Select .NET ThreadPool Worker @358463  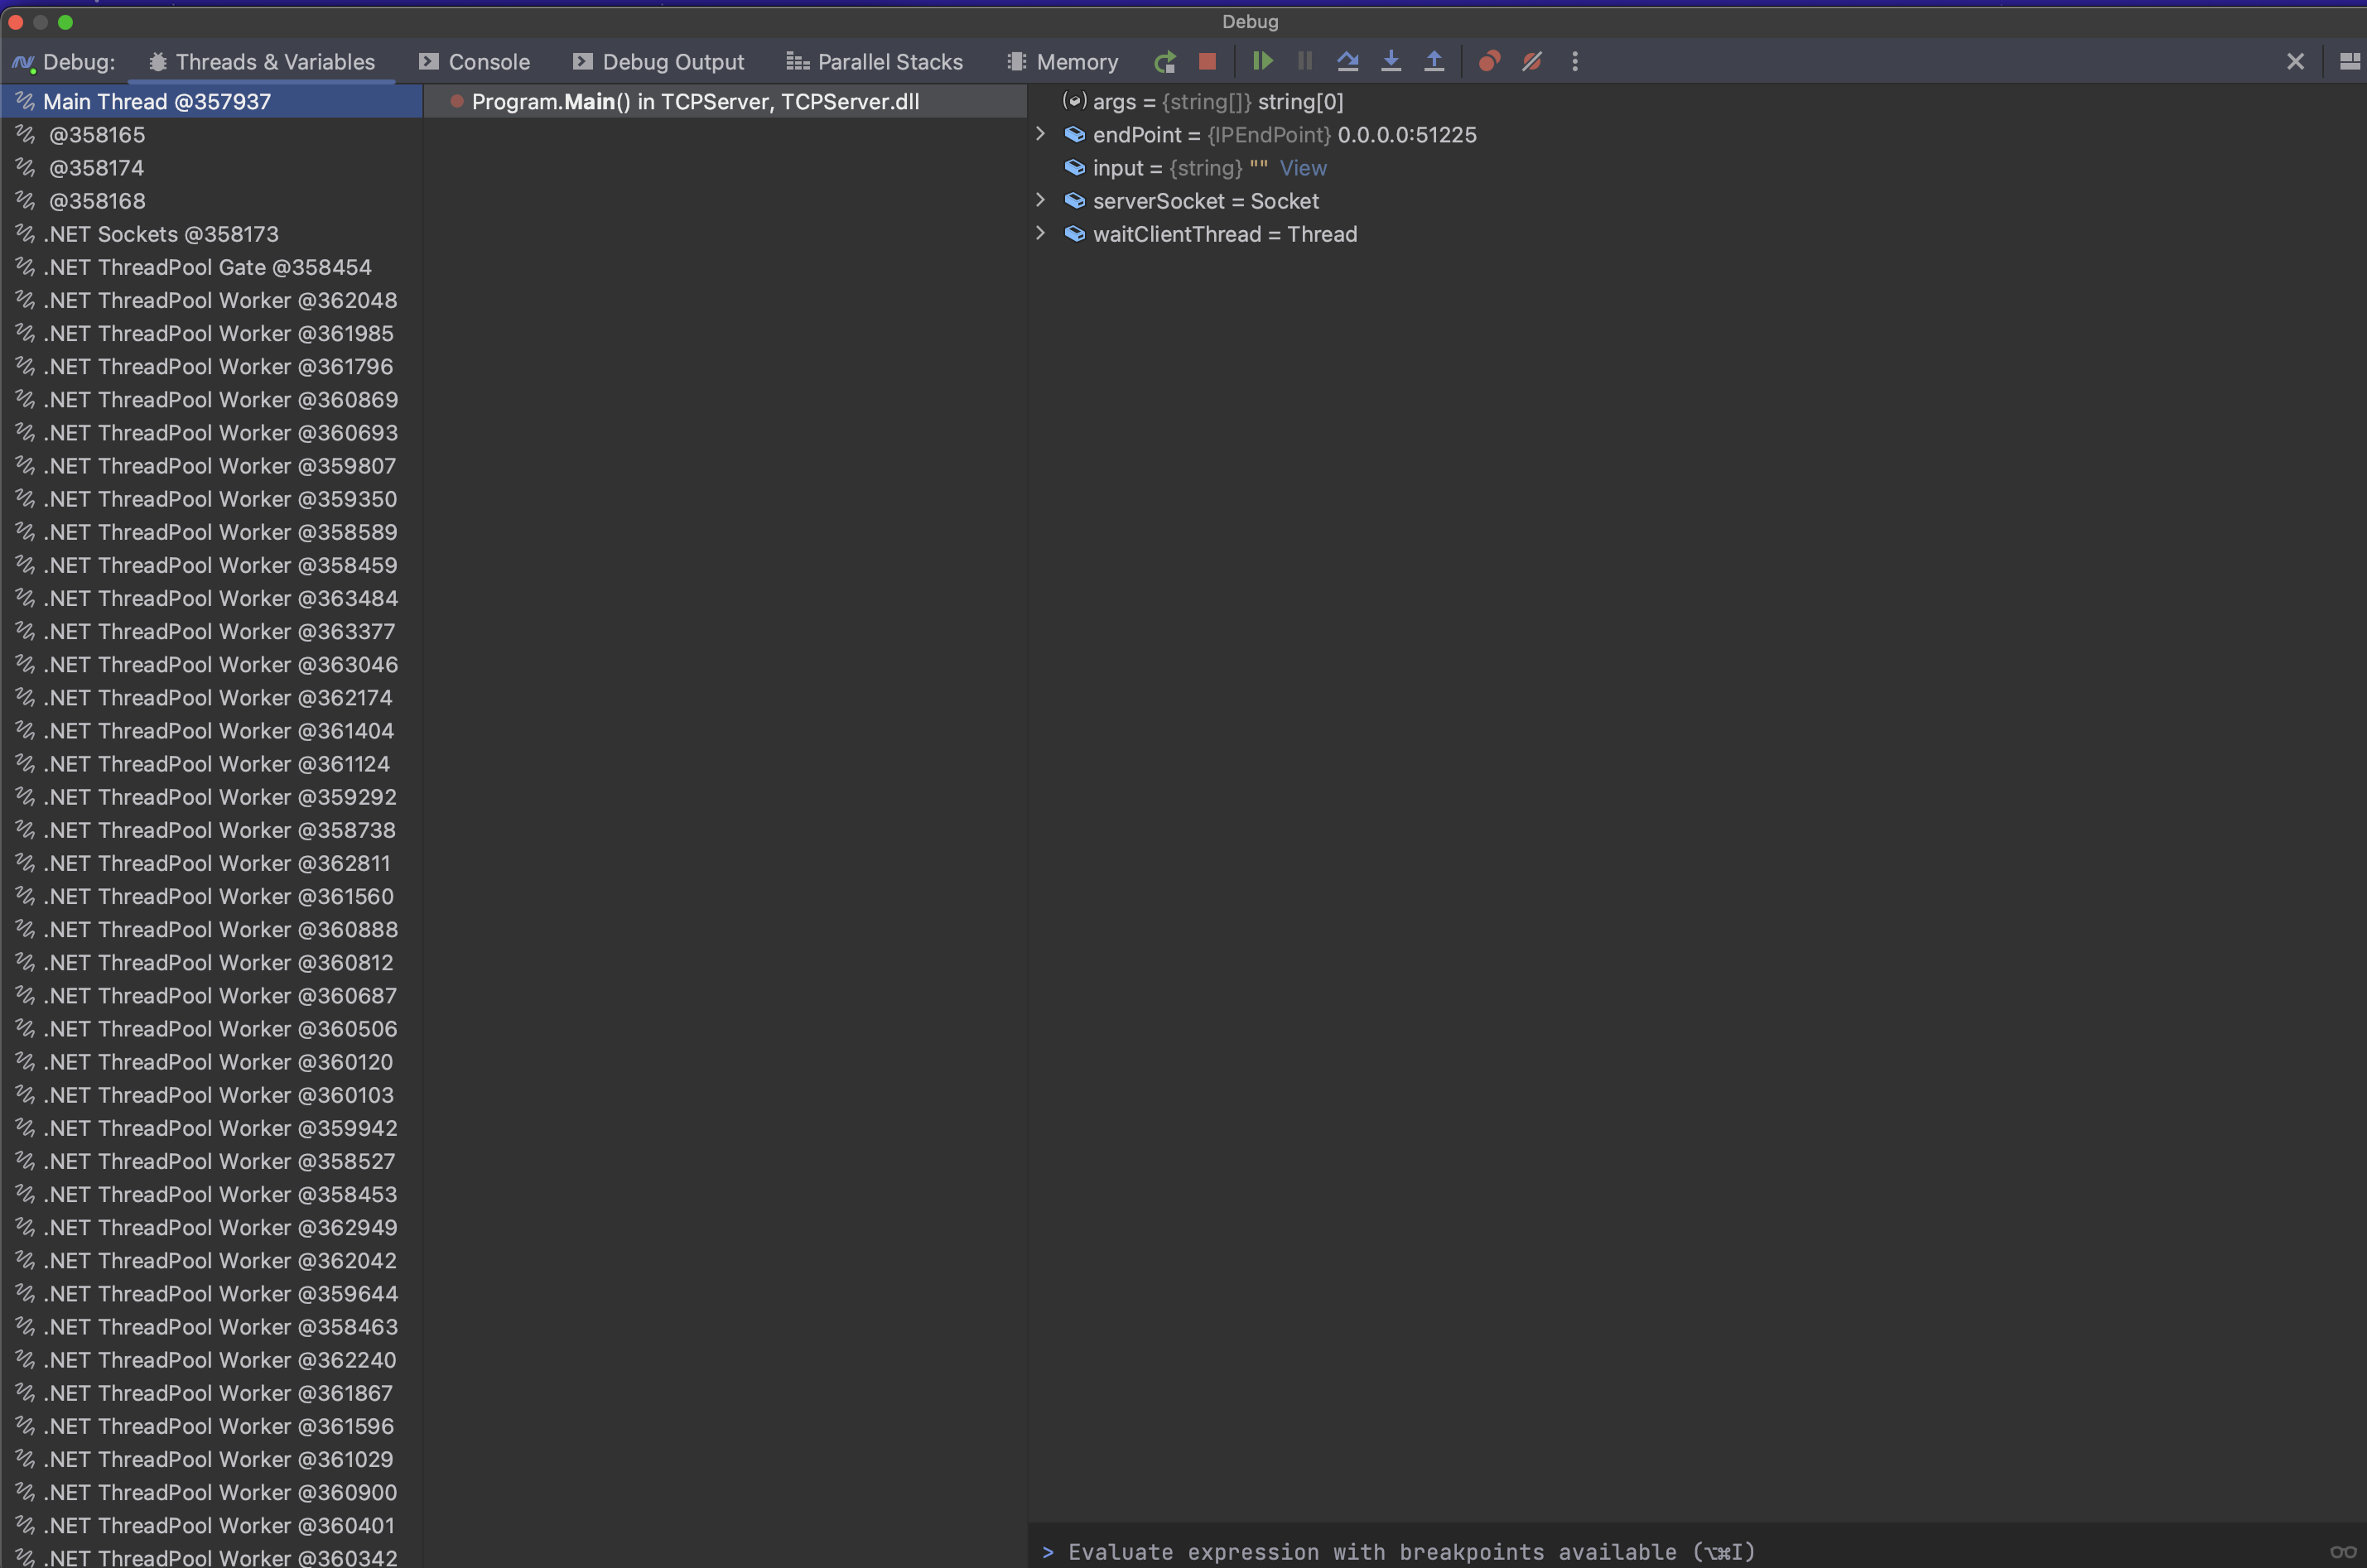(211, 1326)
